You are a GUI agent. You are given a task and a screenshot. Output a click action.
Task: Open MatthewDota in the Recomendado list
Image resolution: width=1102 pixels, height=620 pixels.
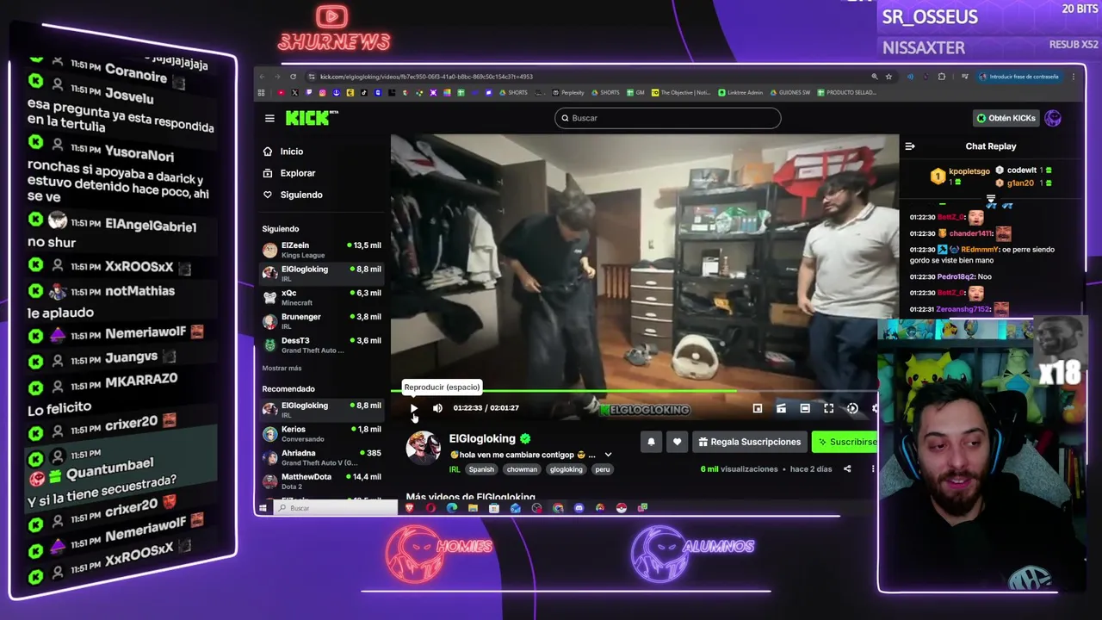[321, 480]
